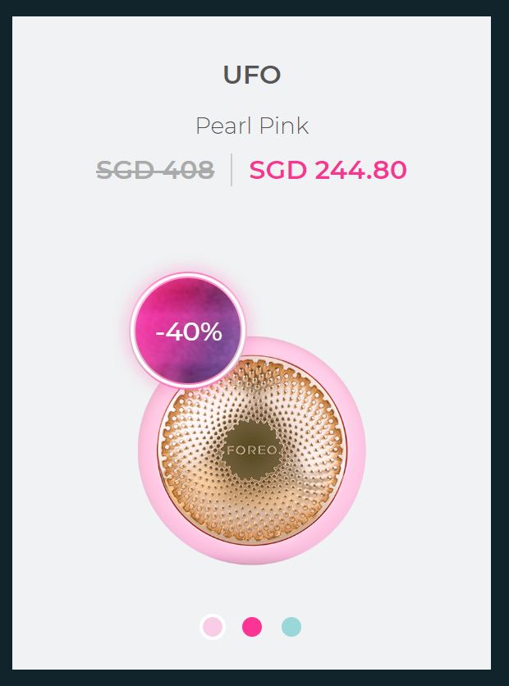Click the pink SGD currency label

tap(278, 170)
